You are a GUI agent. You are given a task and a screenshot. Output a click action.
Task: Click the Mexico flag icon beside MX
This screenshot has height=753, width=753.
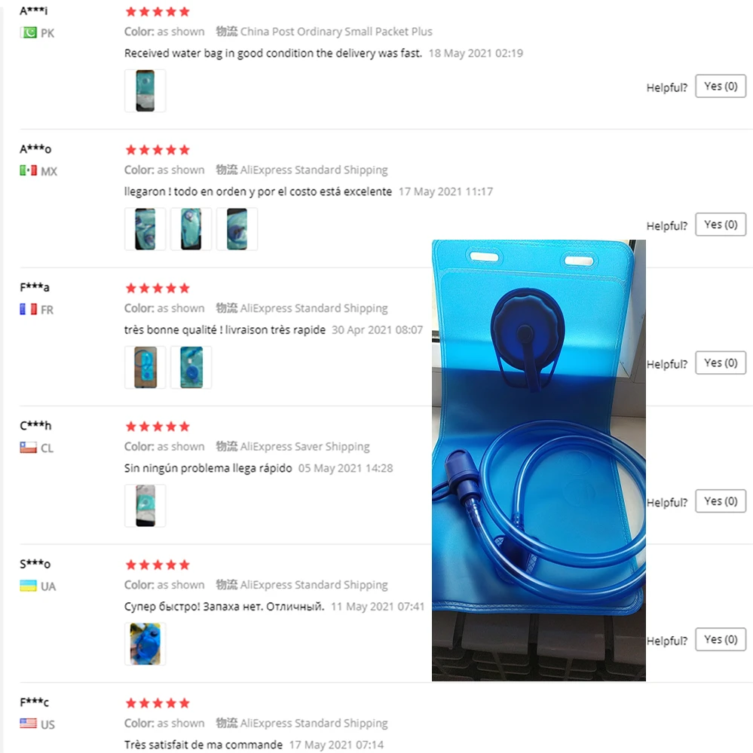pyautogui.click(x=29, y=171)
